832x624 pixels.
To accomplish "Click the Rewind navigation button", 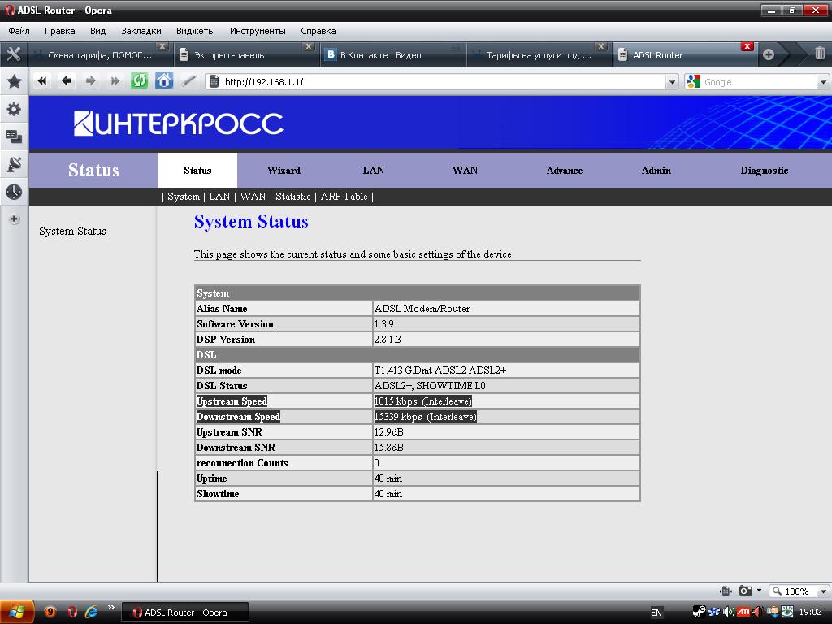I will 42,80.
